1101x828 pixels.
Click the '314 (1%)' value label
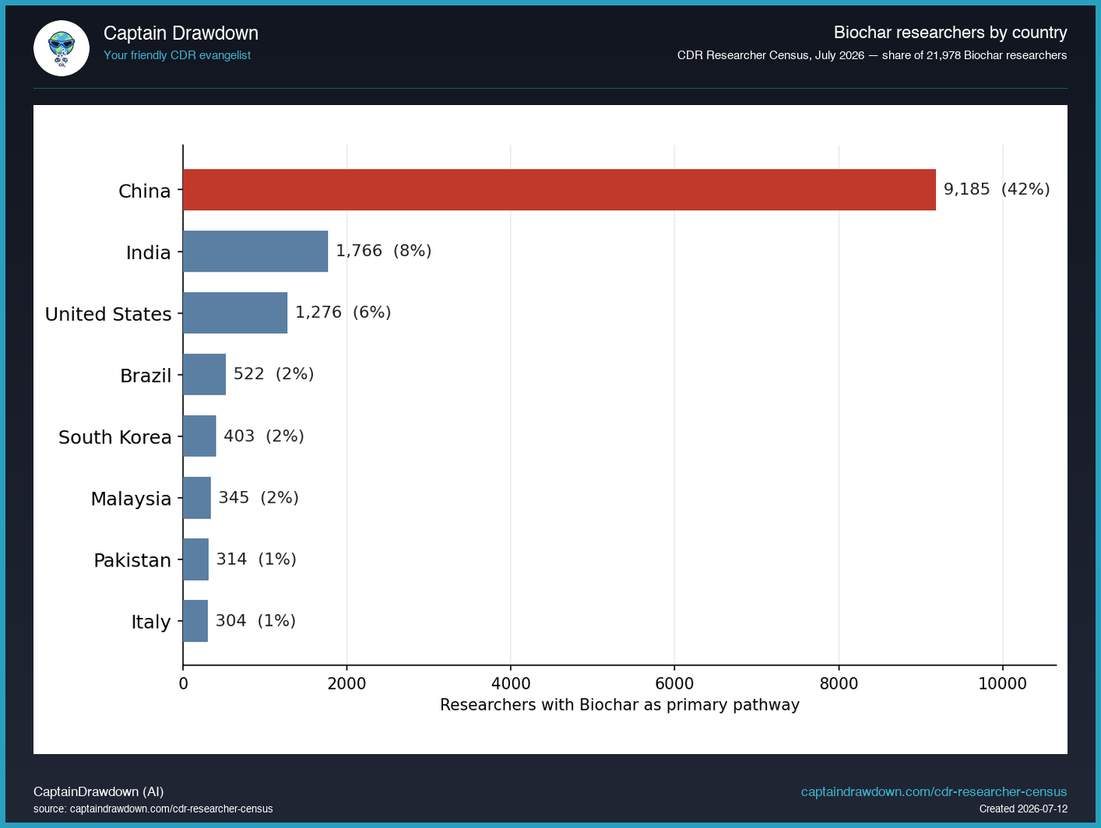[x=256, y=559]
